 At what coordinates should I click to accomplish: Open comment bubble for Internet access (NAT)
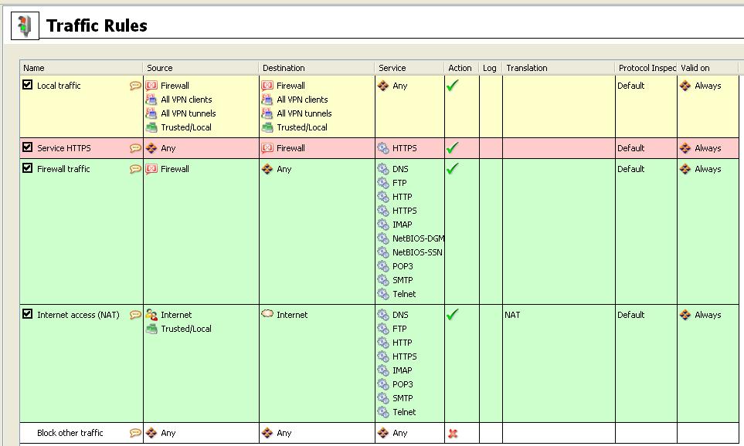[x=135, y=315]
